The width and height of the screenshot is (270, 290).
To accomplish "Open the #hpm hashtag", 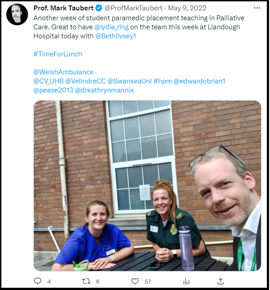I will tap(163, 81).
